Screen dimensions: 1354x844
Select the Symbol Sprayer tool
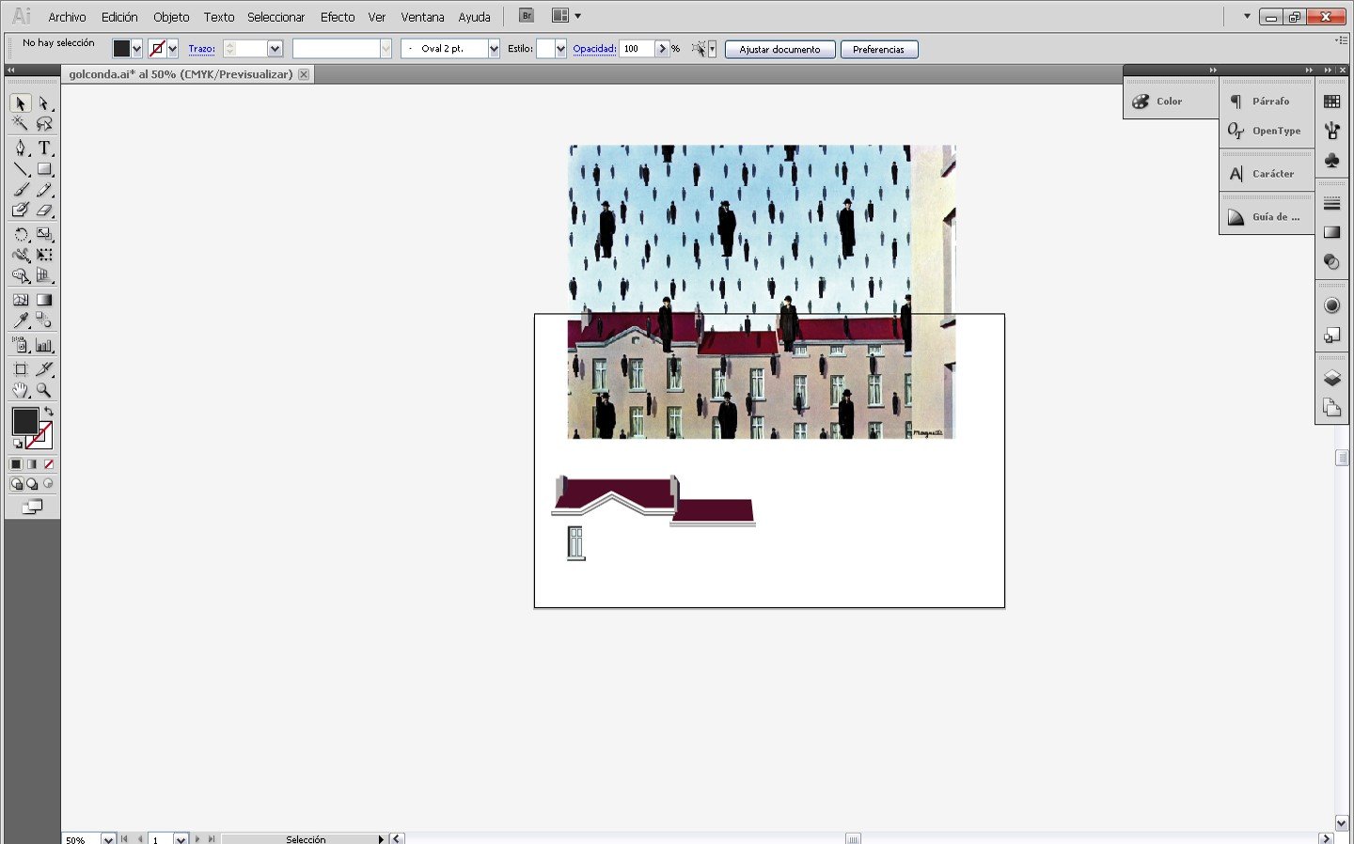point(21,345)
